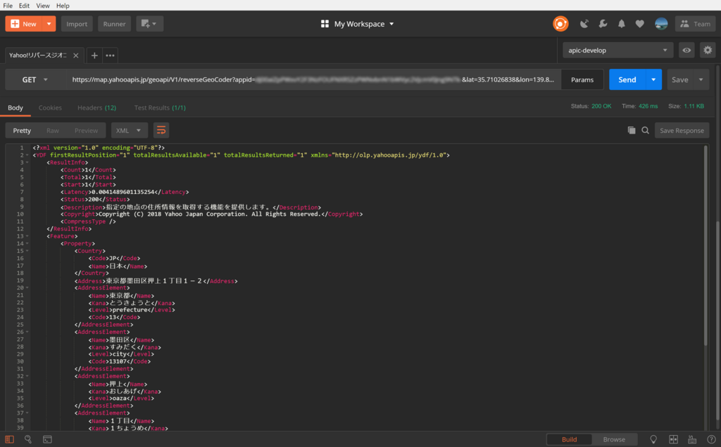The height and width of the screenshot is (447, 721).
Task: Open the GET method dropdown
Action: pos(35,80)
